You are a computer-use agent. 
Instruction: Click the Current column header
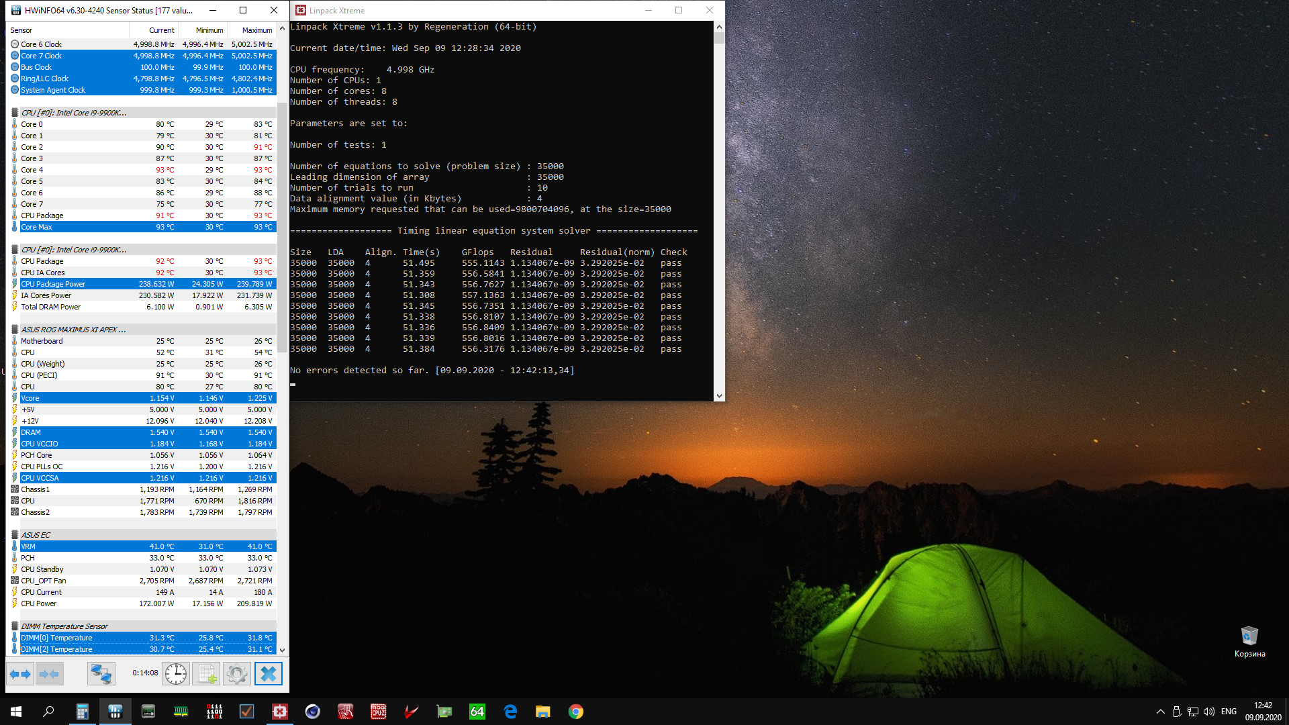(161, 30)
